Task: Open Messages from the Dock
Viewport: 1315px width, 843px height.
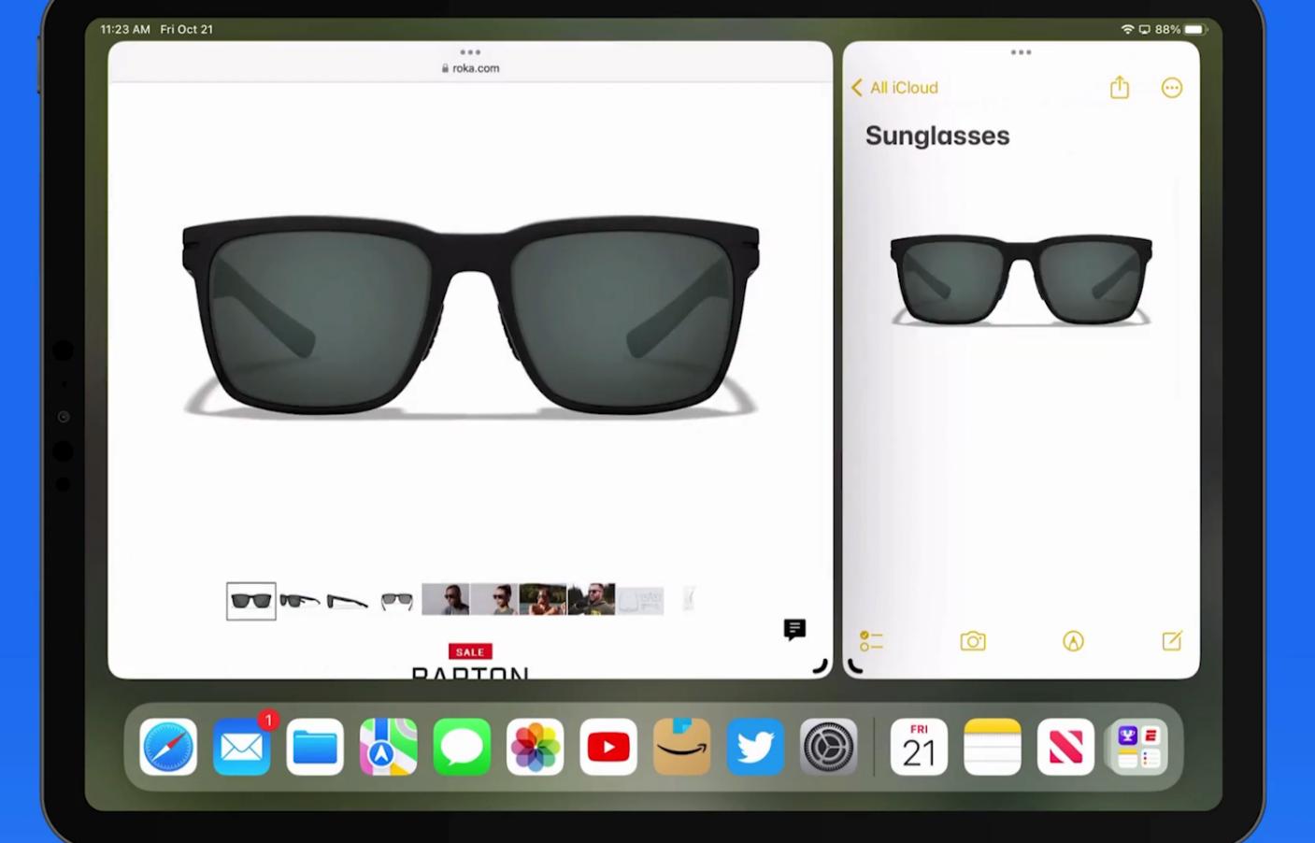Action: click(461, 746)
